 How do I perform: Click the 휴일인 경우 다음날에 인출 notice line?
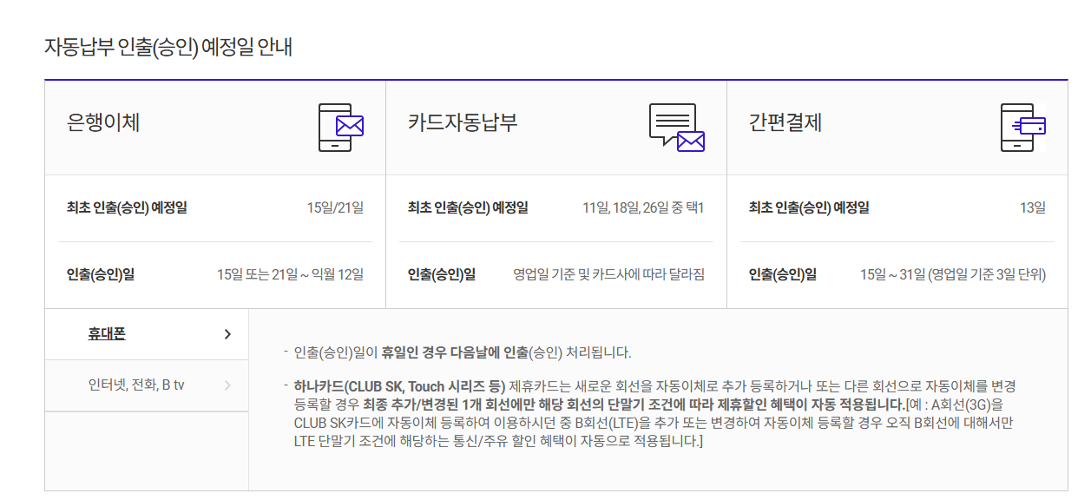pyautogui.click(x=463, y=352)
